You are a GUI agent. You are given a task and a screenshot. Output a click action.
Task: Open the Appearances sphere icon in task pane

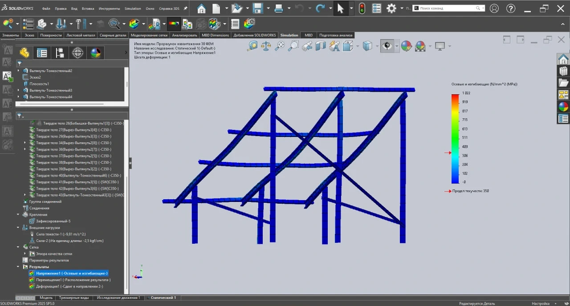click(x=563, y=106)
